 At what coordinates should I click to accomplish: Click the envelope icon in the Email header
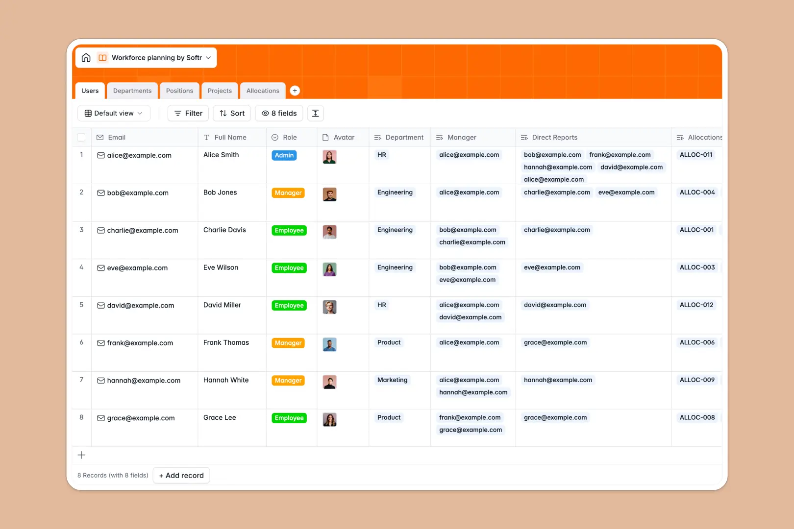click(101, 137)
